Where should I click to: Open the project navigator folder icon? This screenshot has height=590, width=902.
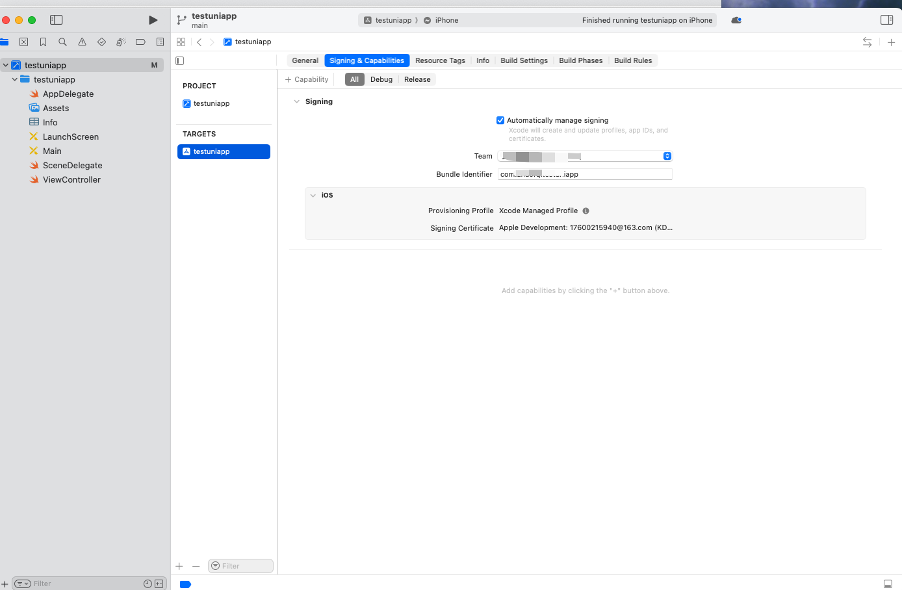(4, 42)
